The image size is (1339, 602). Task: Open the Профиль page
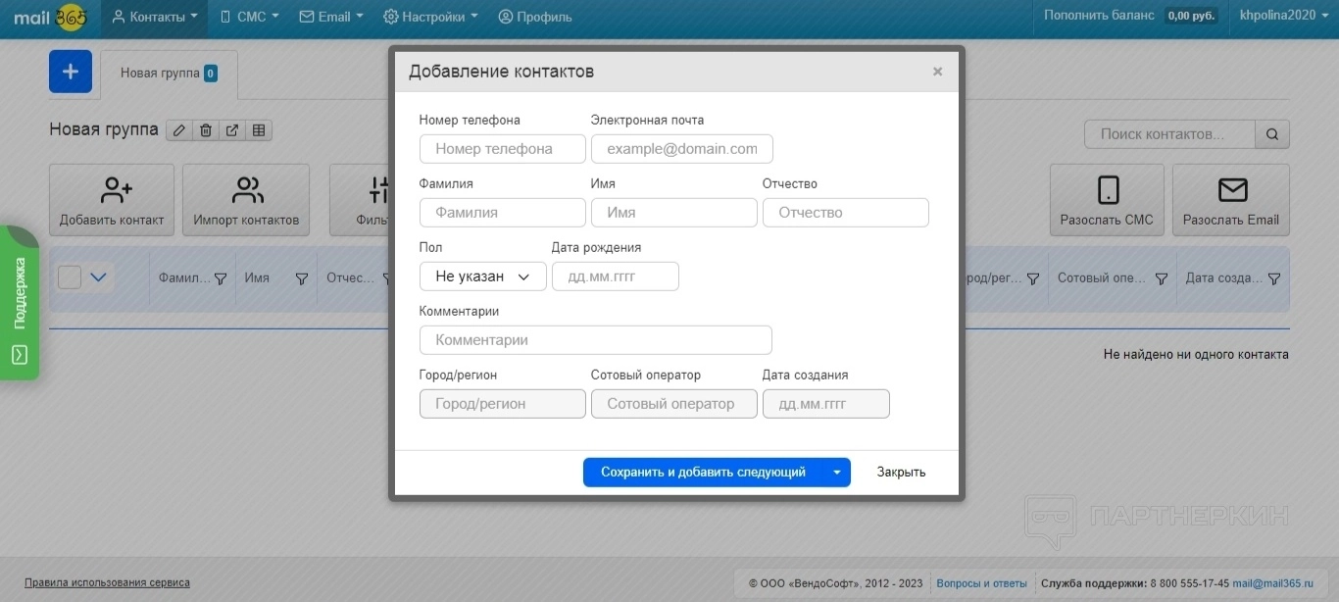(x=535, y=17)
